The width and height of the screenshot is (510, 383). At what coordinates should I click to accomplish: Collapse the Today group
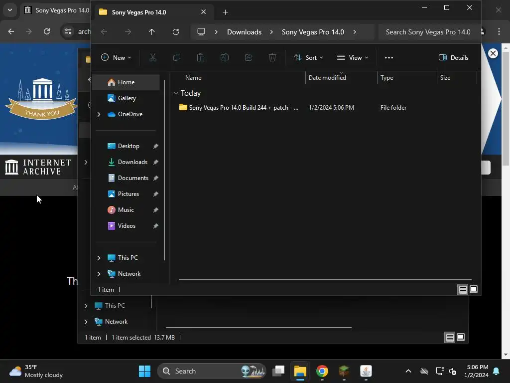pyautogui.click(x=176, y=93)
